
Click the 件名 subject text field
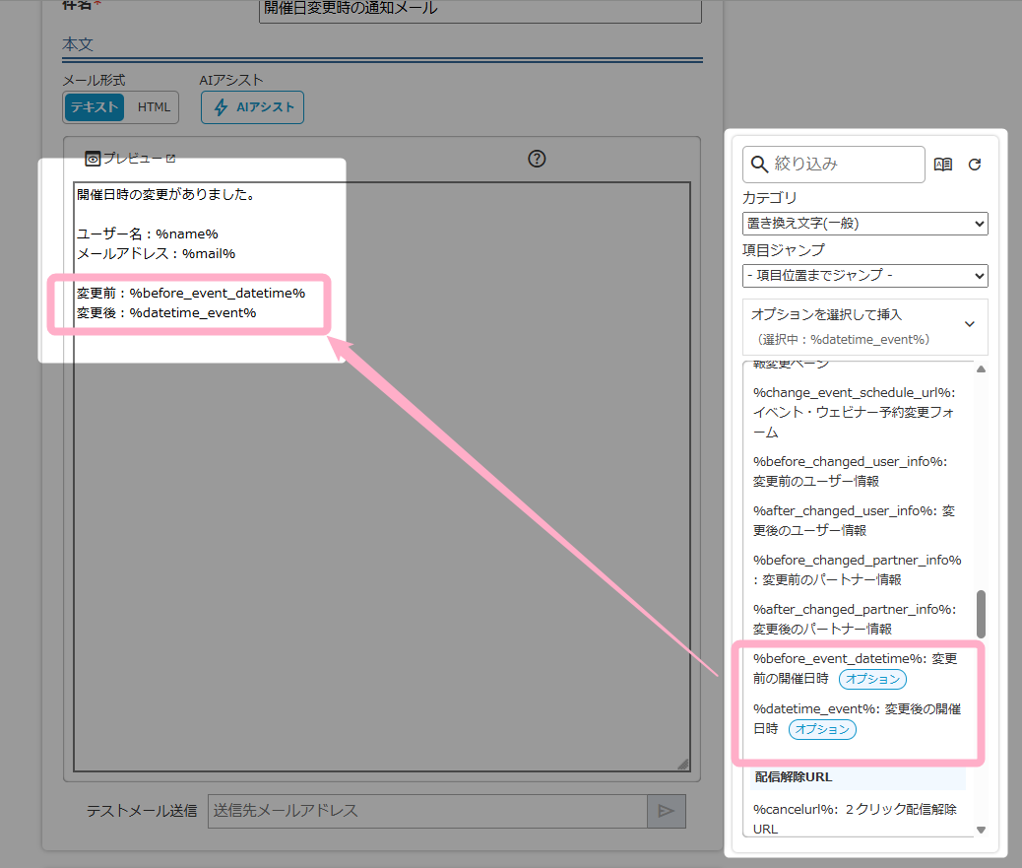(479, 9)
